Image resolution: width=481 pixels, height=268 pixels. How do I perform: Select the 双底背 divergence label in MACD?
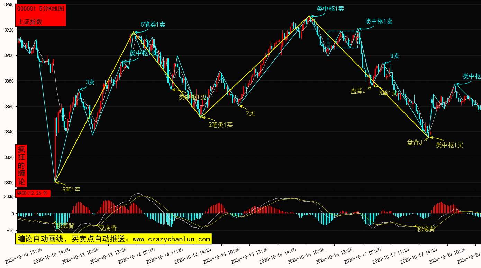pos(108,228)
